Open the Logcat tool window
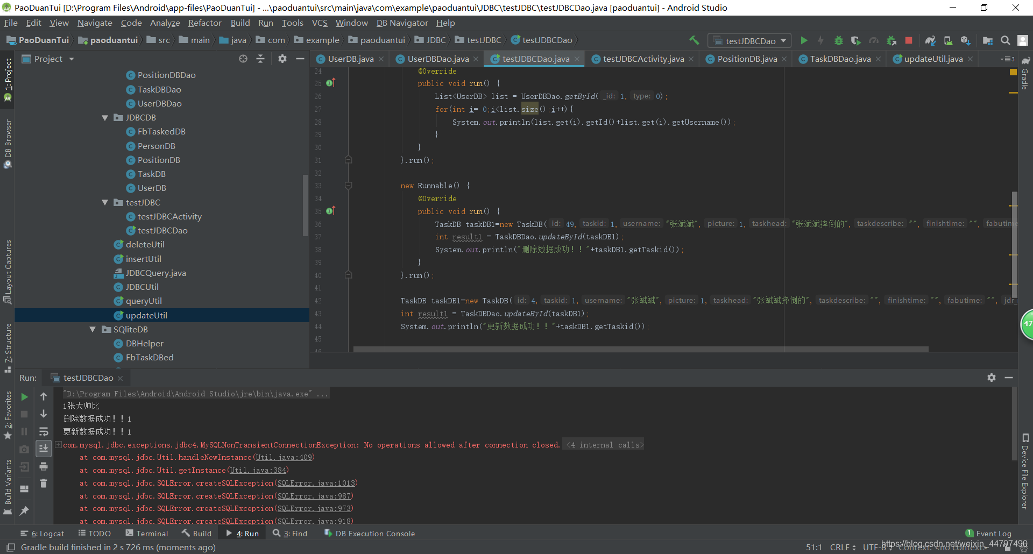 (x=43, y=534)
